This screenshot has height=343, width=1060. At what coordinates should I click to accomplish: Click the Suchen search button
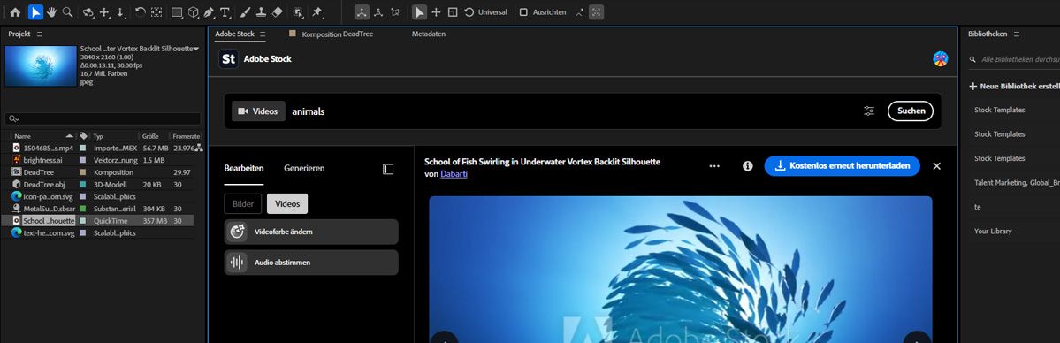[911, 111]
